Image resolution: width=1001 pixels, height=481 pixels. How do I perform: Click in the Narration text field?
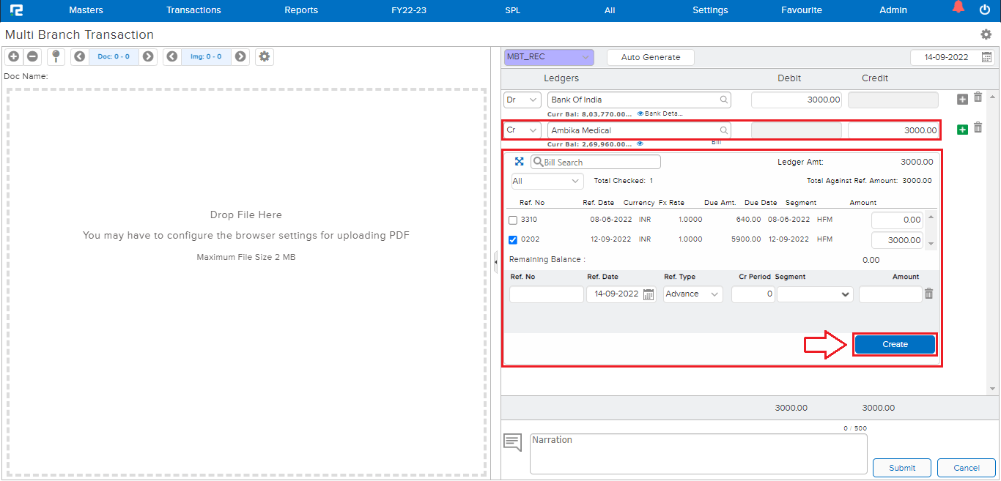click(x=698, y=453)
